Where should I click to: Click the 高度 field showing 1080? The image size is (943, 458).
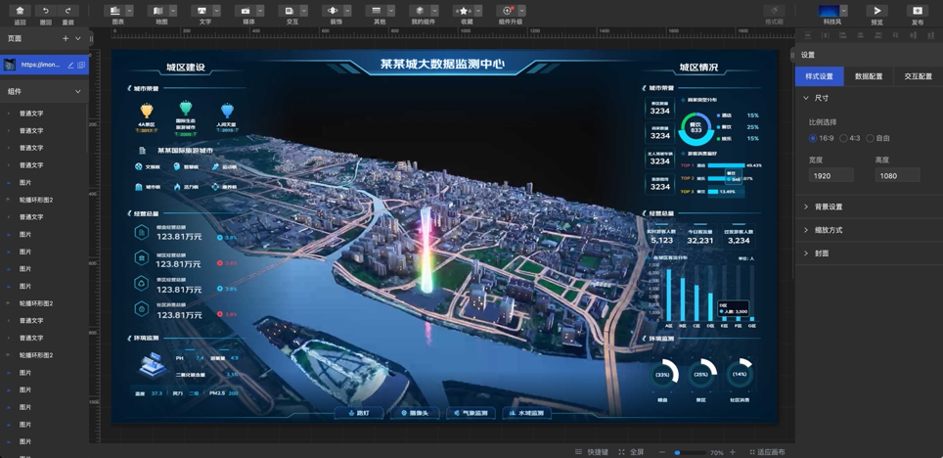point(897,176)
